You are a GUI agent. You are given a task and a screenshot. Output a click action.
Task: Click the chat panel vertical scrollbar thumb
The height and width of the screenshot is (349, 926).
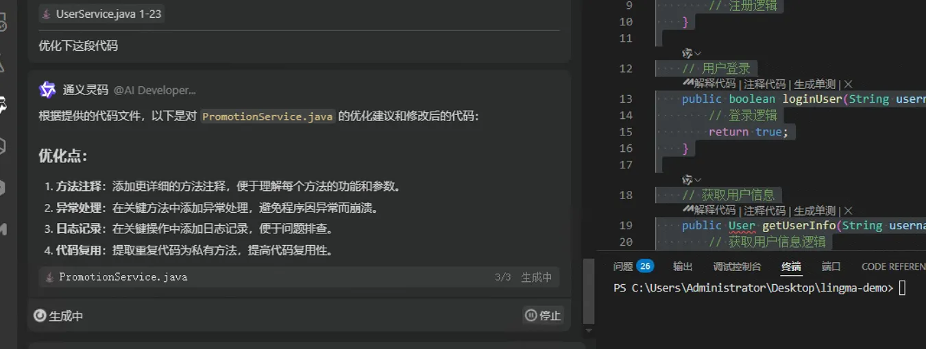click(x=589, y=290)
